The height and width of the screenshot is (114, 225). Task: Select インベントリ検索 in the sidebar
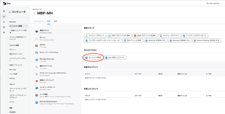[x=18, y=26]
